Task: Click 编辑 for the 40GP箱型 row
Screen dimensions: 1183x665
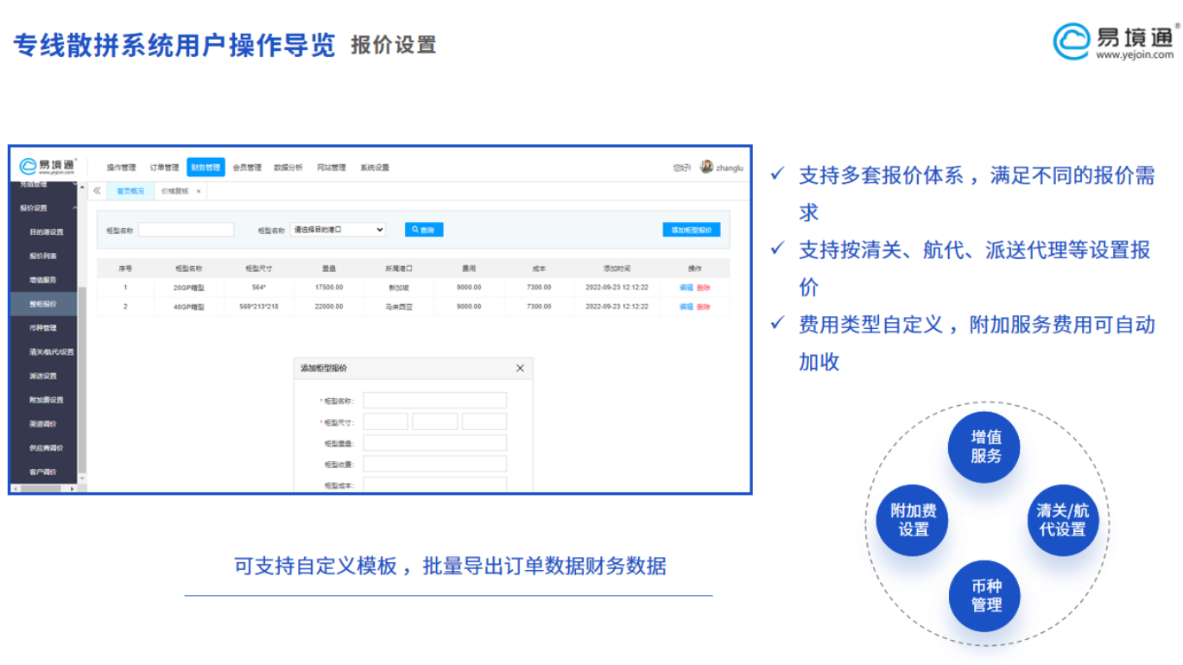Action: coord(686,307)
